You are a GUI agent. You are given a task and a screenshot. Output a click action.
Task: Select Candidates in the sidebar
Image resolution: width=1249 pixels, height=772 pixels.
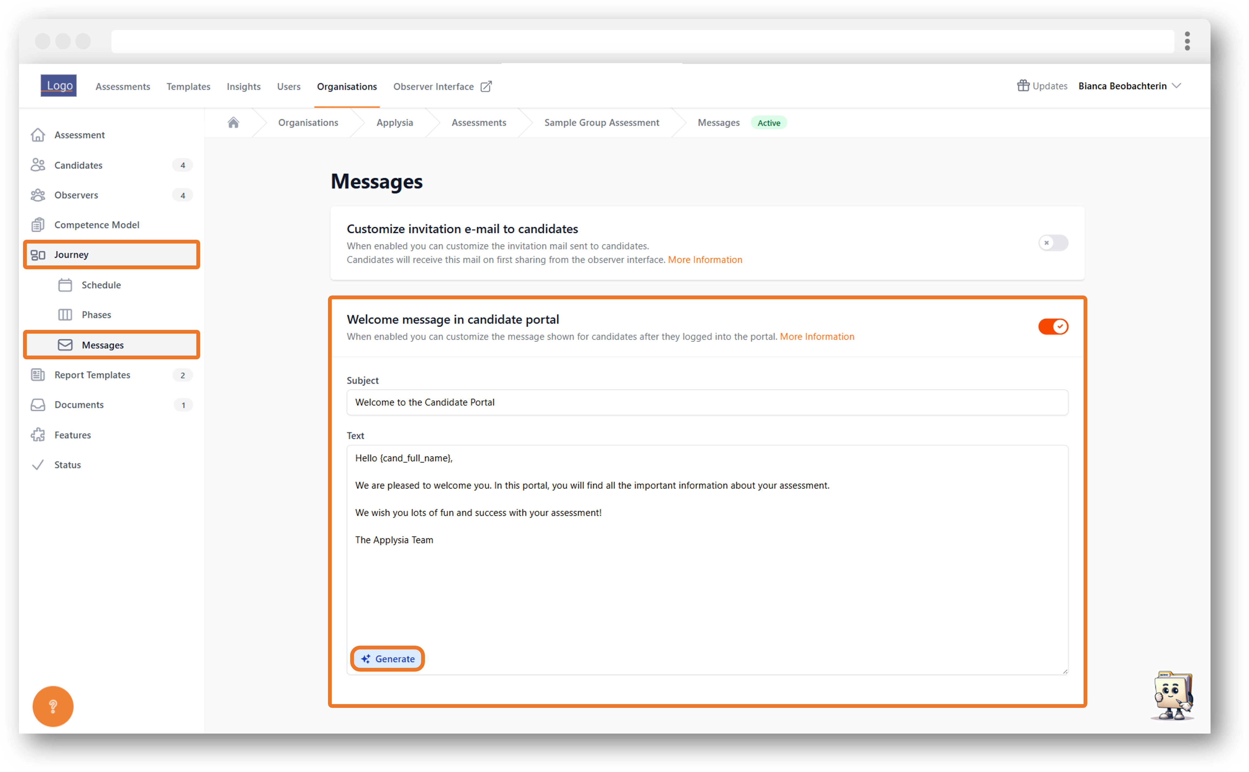click(x=111, y=165)
